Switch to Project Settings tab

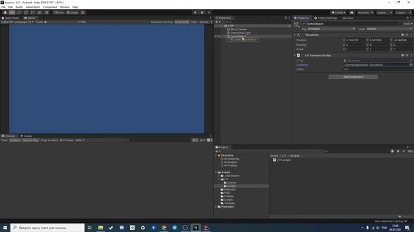[326, 18]
